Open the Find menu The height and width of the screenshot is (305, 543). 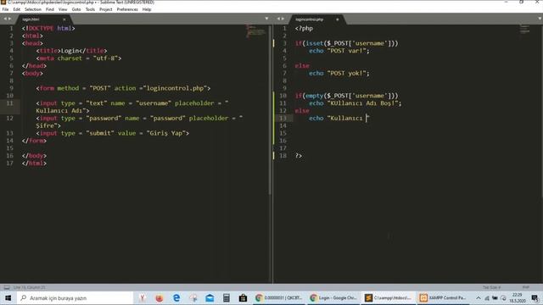tap(50, 9)
